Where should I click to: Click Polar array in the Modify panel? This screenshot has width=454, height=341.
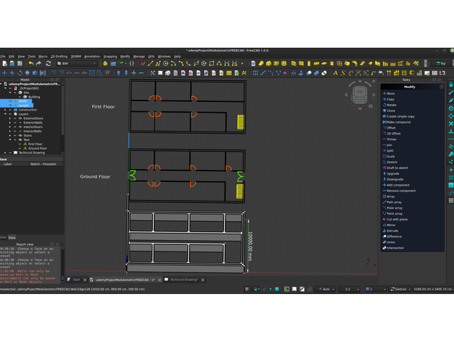tap(394, 207)
